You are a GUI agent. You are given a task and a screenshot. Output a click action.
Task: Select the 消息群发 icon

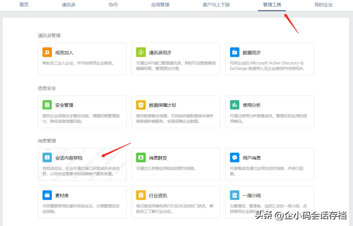(141, 157)
